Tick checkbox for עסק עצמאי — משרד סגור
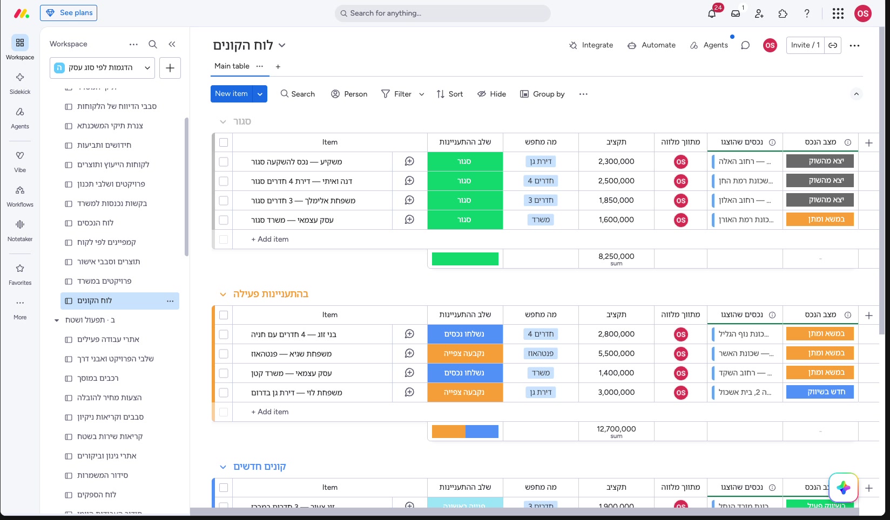Viewport: 890px width, 520px height. pos(224,220)
